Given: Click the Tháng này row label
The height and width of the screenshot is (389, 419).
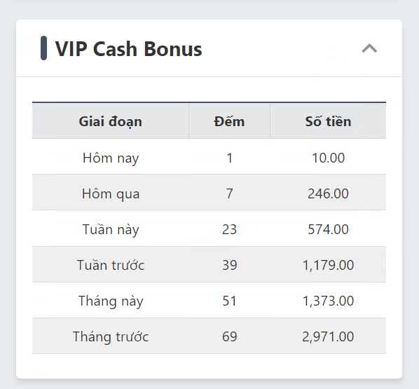Looking at the screenshot, I should (111, 301).
